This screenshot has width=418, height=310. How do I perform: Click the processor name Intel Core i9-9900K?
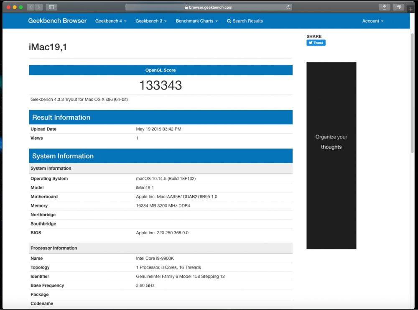tap(155, 259)
